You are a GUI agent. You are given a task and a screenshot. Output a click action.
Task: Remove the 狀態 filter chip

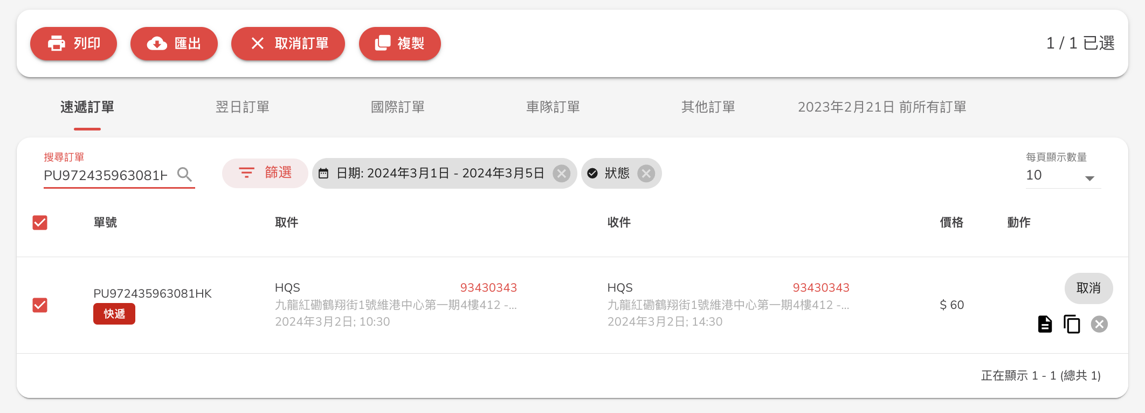click(646, 173)
